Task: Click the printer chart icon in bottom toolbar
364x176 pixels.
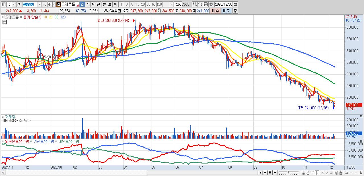Action: tap(336, 173)
